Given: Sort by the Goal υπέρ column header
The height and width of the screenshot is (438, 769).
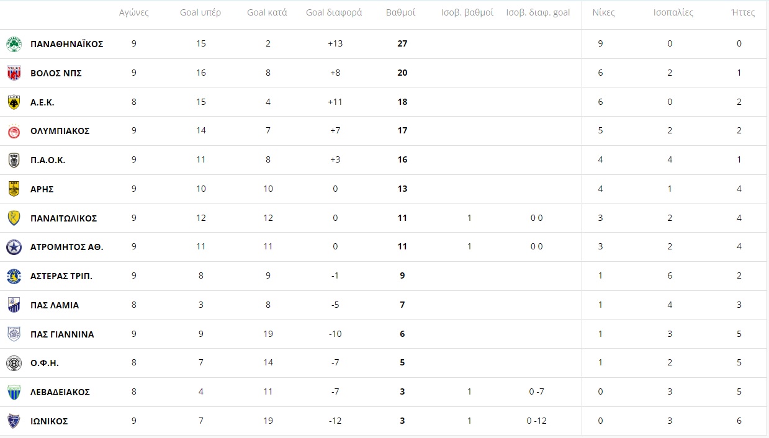Looking at the screenshot, I should 200,12.
